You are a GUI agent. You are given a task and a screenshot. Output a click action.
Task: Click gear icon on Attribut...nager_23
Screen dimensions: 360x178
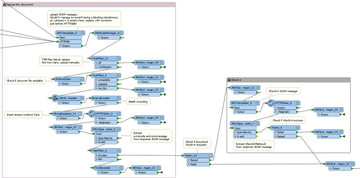[158, 168]
